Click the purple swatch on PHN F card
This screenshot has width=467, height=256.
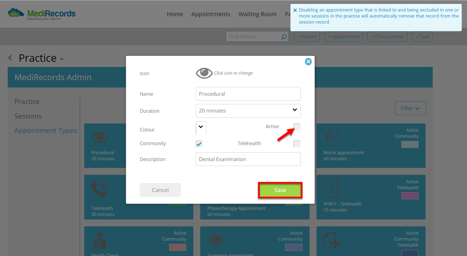tap(410, 196)
